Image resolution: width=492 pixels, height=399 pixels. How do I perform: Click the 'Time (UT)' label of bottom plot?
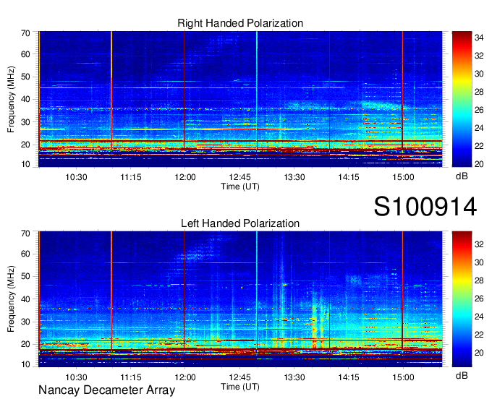pyautogui.click(x=240, y=387)
